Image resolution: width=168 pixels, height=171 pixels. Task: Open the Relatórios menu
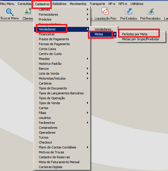(x=59, y=4)
